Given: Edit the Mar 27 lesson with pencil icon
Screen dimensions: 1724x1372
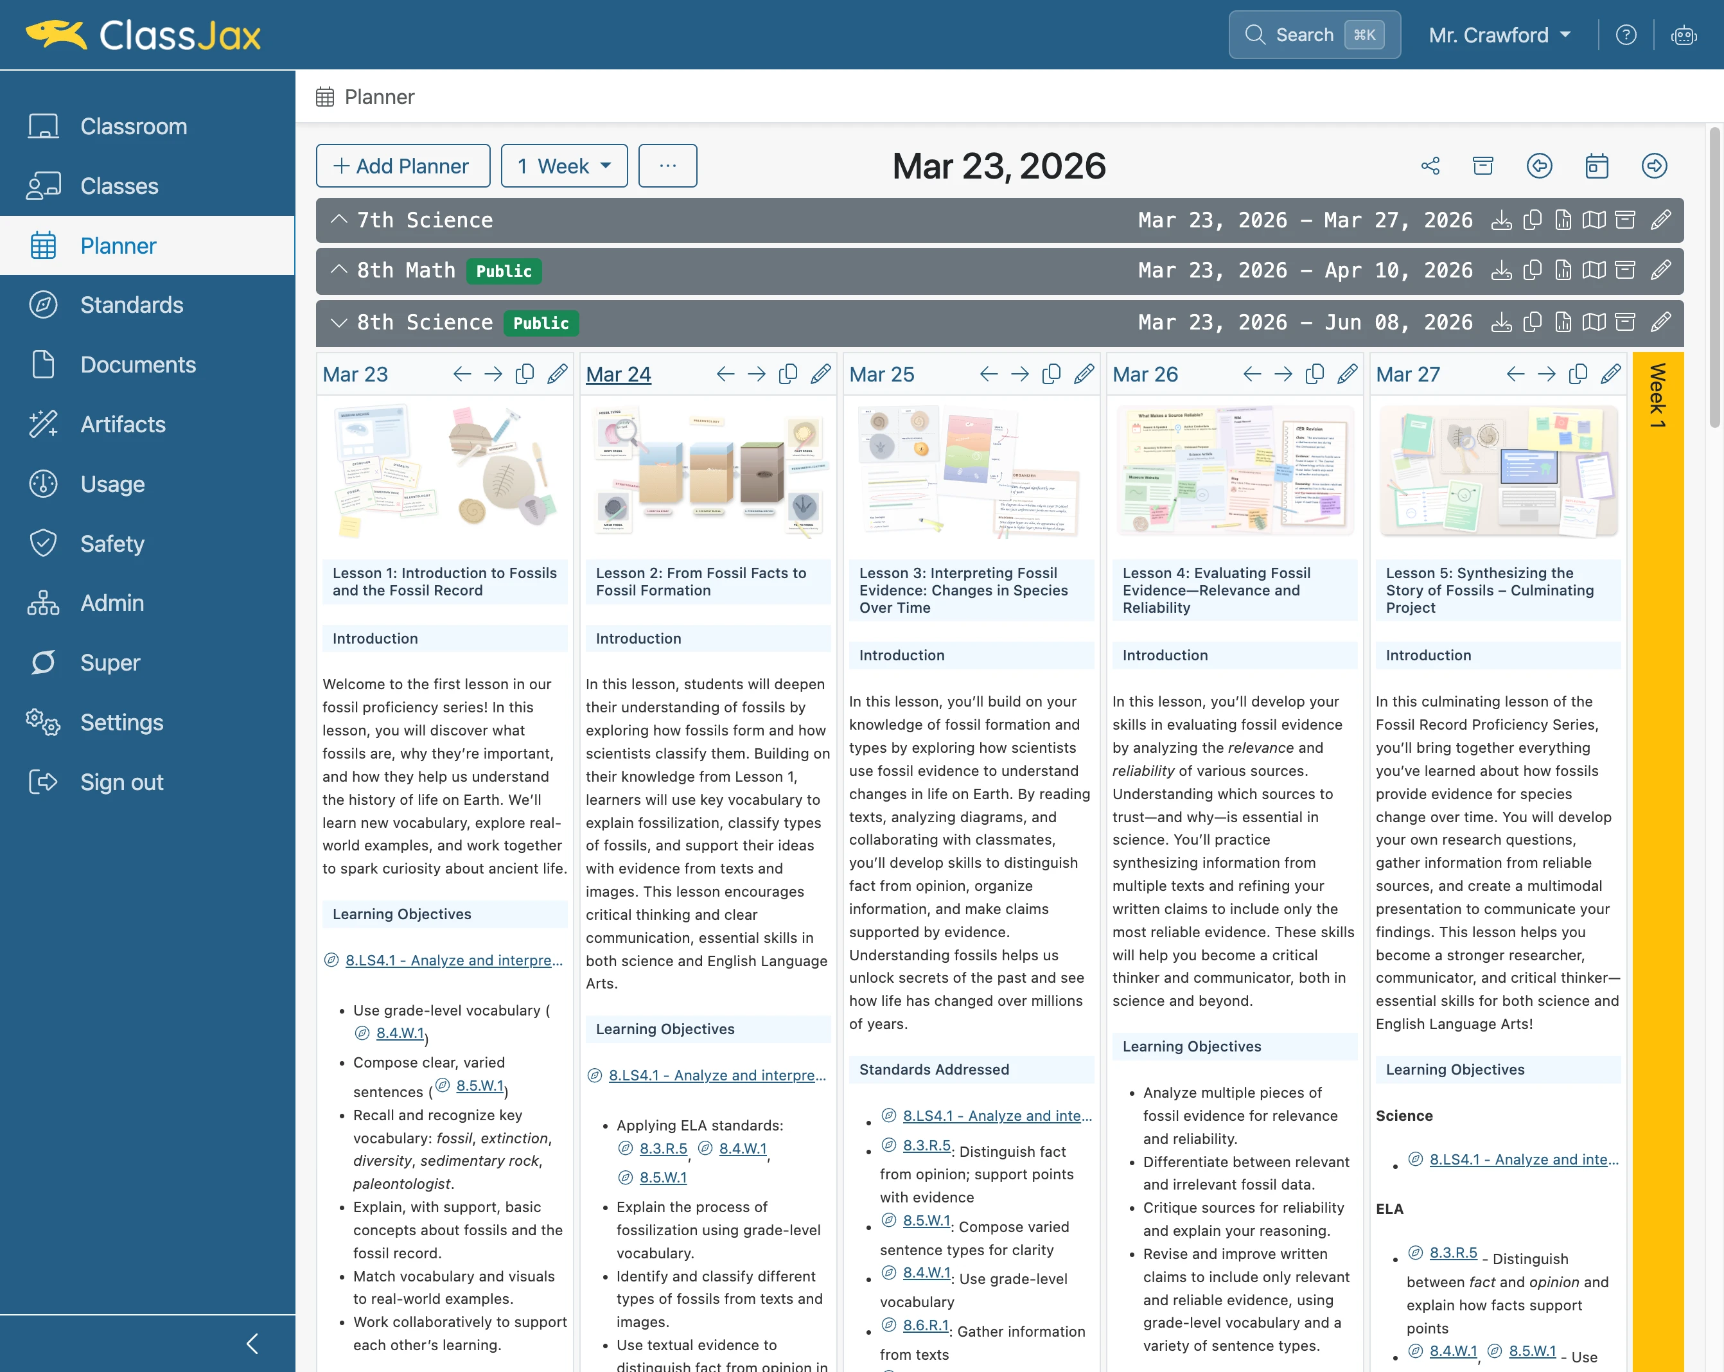Looking at the screenshot, I should tap(1610, 374).
